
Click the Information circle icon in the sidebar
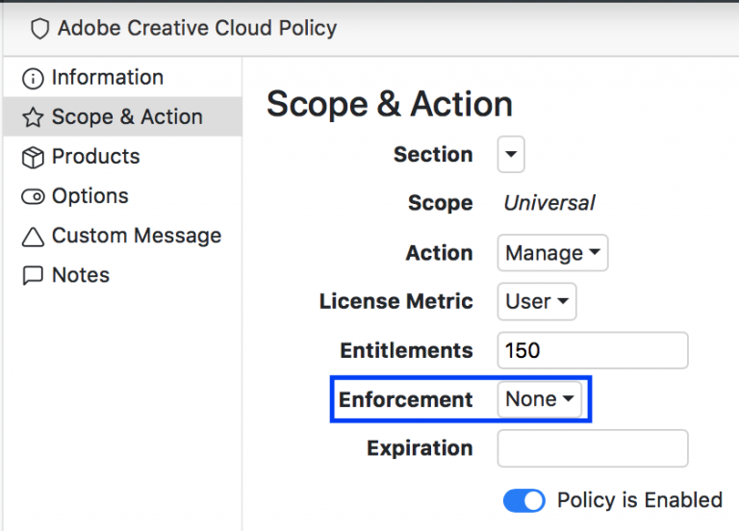[x=33, y=78]
